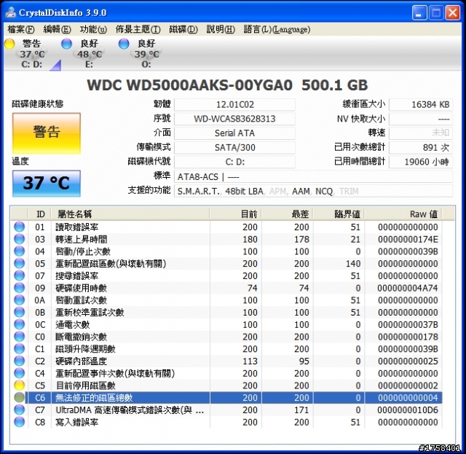
Task: Select the C: D: disk with yellow warning status
Action: (x=32, y=54)
